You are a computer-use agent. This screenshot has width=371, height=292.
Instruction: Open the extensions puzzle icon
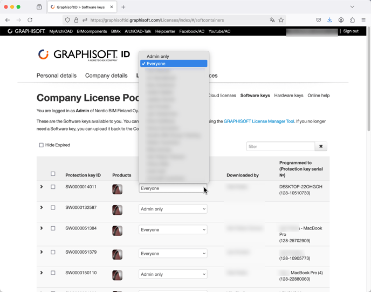click(352, 20)
